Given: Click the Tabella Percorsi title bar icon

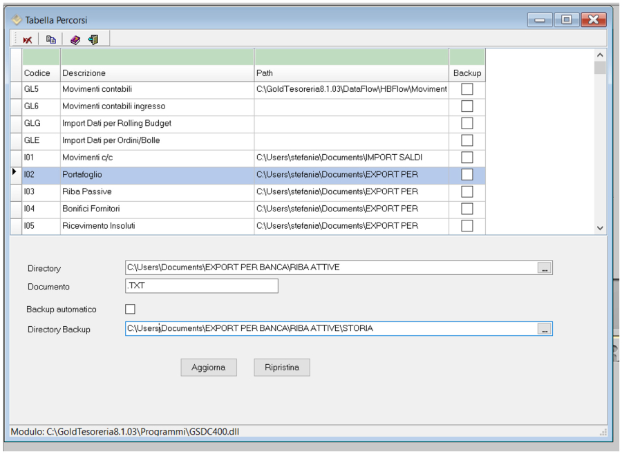Looking at the screenshot, I should [17, 20].
